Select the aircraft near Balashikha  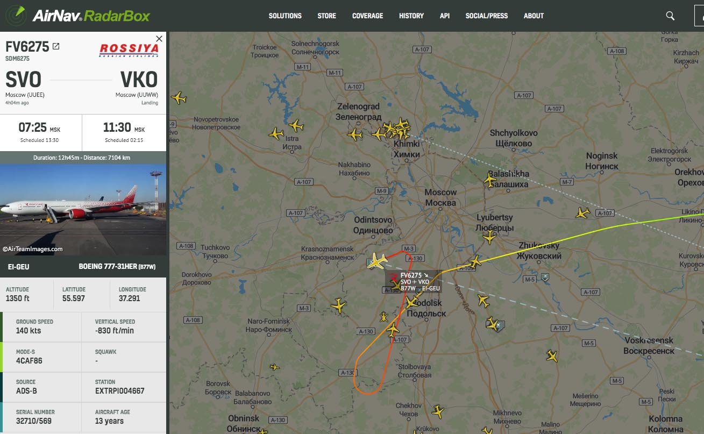(x=489, y=180)
